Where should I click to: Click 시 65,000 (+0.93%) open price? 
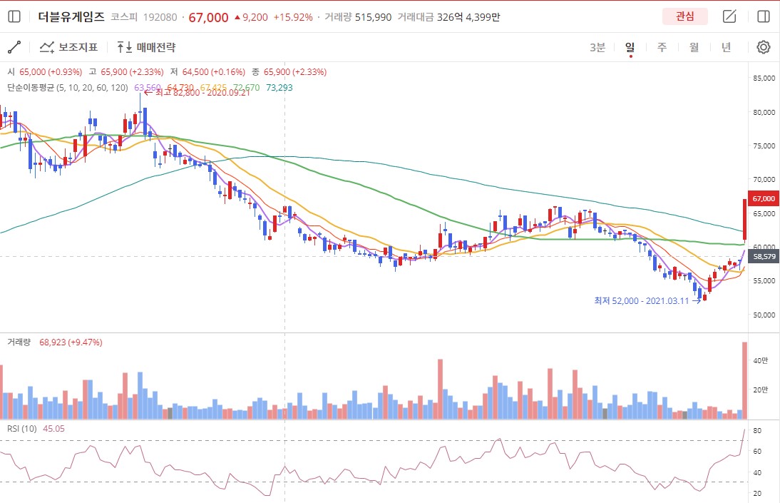click(x=44, y=72)
